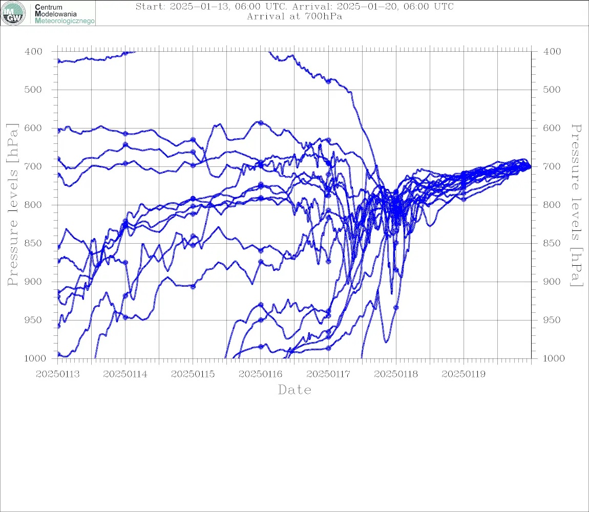Click the right axis 600 label

coord(552,128)
